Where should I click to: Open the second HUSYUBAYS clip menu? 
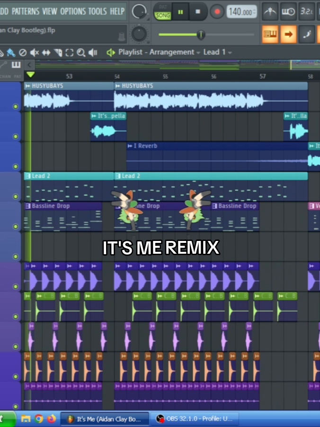point(118,86)
